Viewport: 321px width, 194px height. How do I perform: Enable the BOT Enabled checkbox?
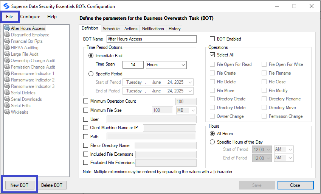click(x=212, y=39)
